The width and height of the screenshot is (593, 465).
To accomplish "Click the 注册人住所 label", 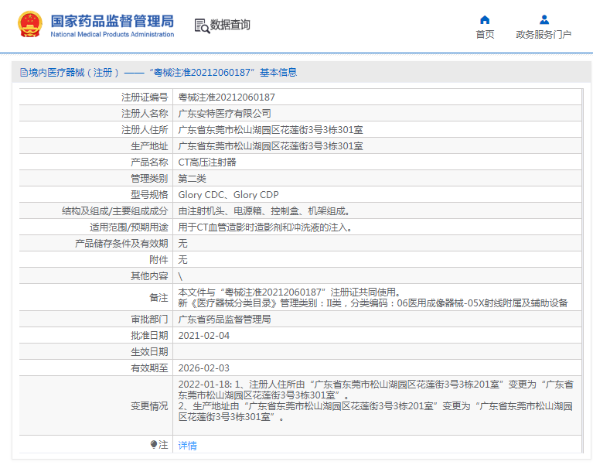I will click(145, 130).
